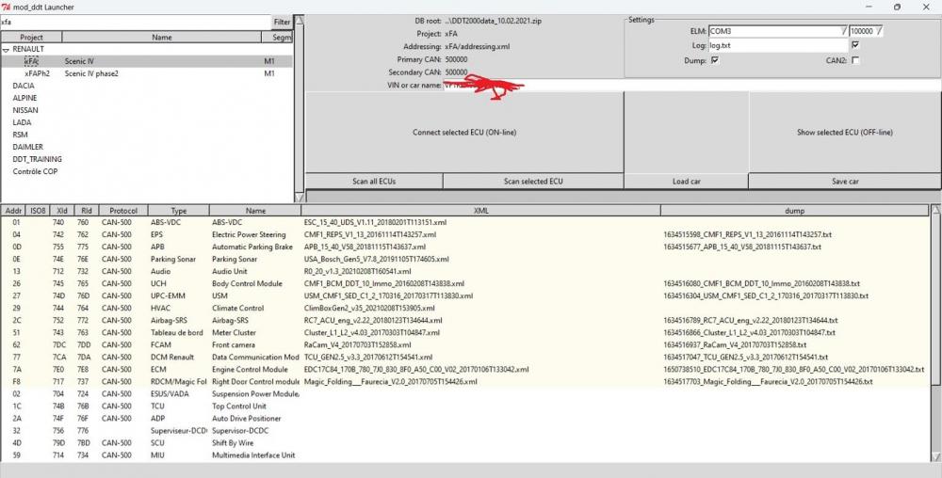Click the XML column header
This screenshot has height=478, width=942.
(480, 211)
